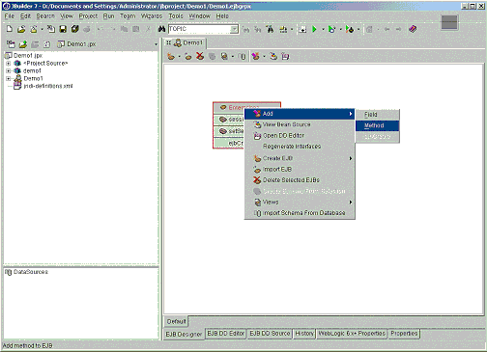The height and width of the screenshot is (352, 487).
Task: Click the Create EJB designer toolbar icon
Action: 171,57
